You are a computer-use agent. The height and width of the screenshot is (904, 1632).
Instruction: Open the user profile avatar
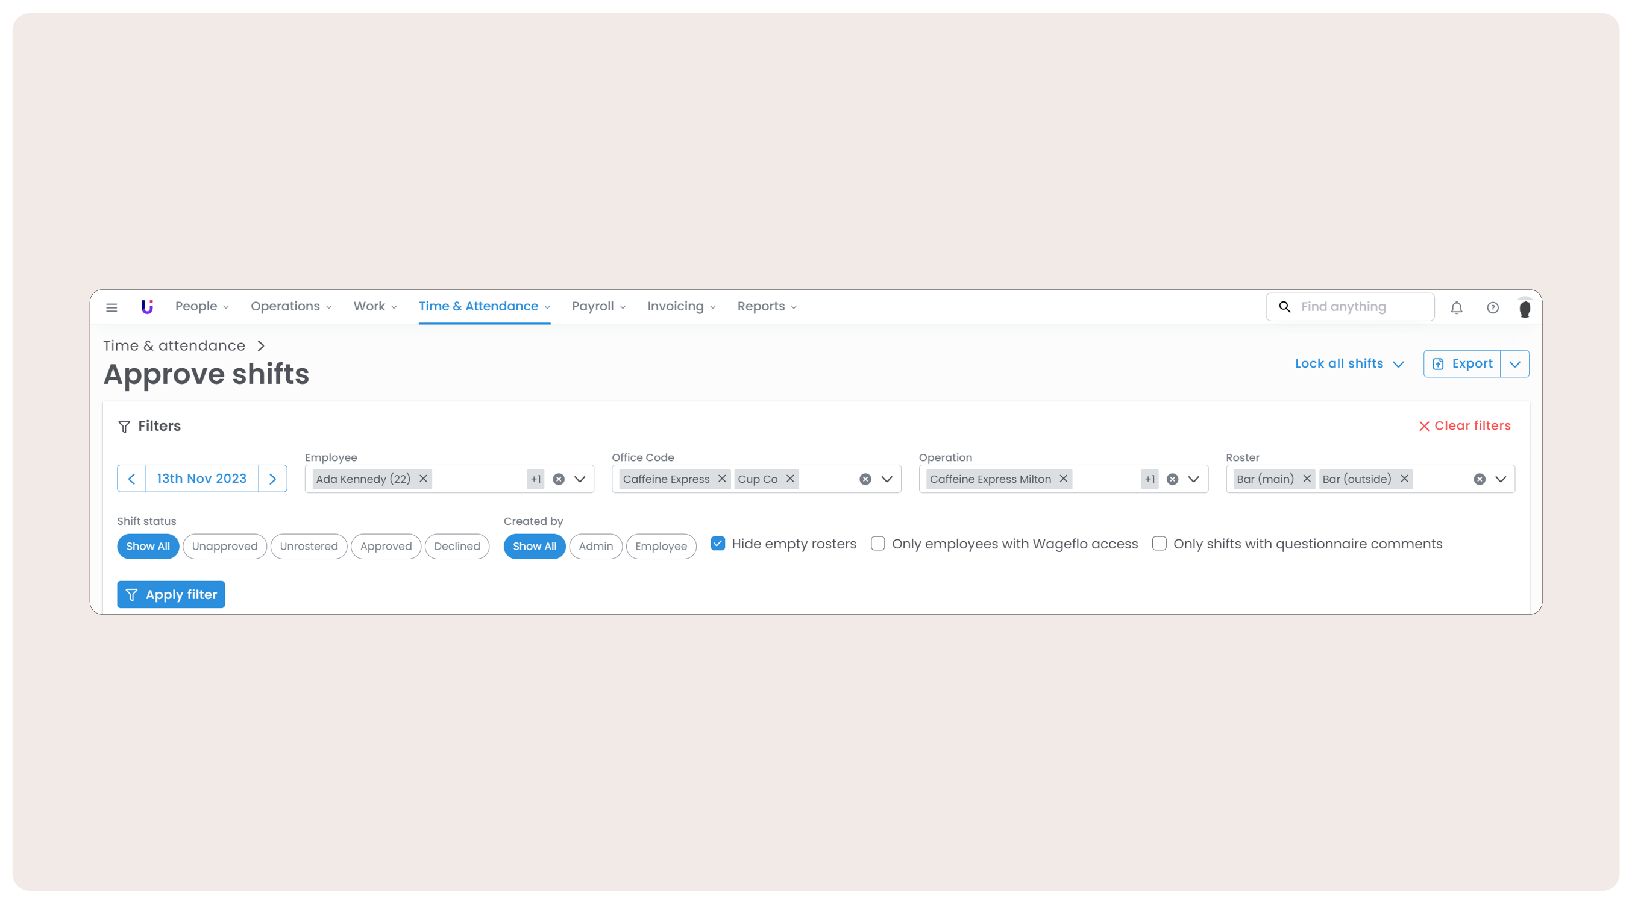[1524, 308]
